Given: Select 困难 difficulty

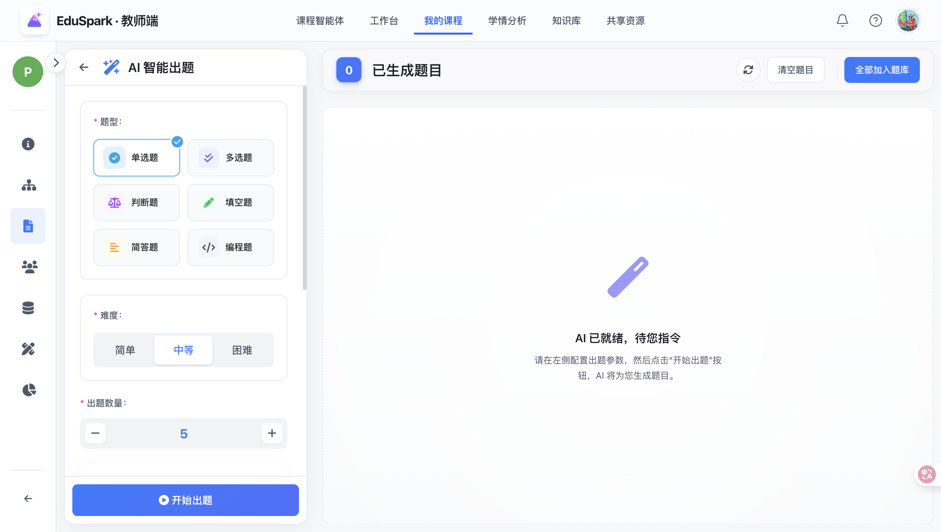Looking at the screenshot, I should [242, 350].
